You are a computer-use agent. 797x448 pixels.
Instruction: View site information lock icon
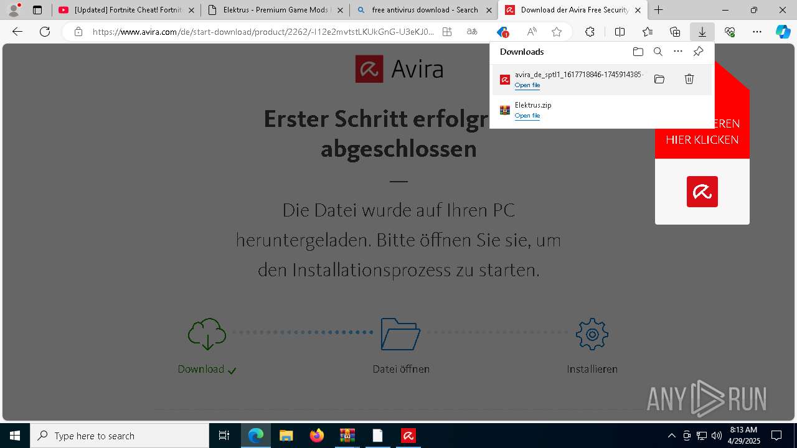click(x=78, y=32)
